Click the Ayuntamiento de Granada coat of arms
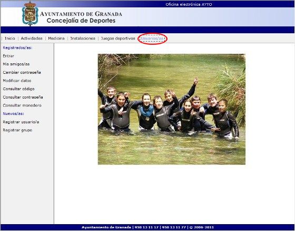The height and width of the screenshot is (231, 295). (x=30, y=14)
